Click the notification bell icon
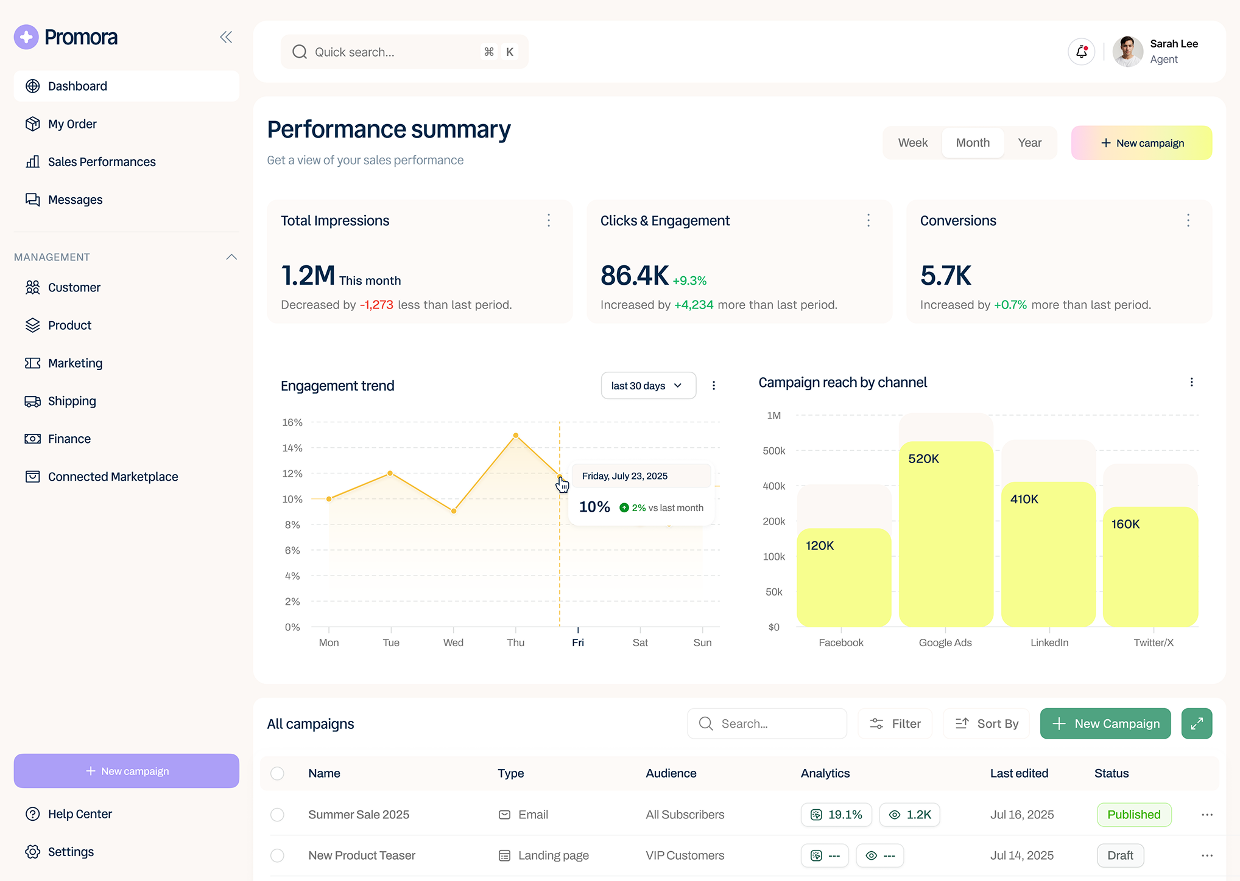Image resolution: width=1240 pixels, height=881 pixels. [x=1081, y=52]
